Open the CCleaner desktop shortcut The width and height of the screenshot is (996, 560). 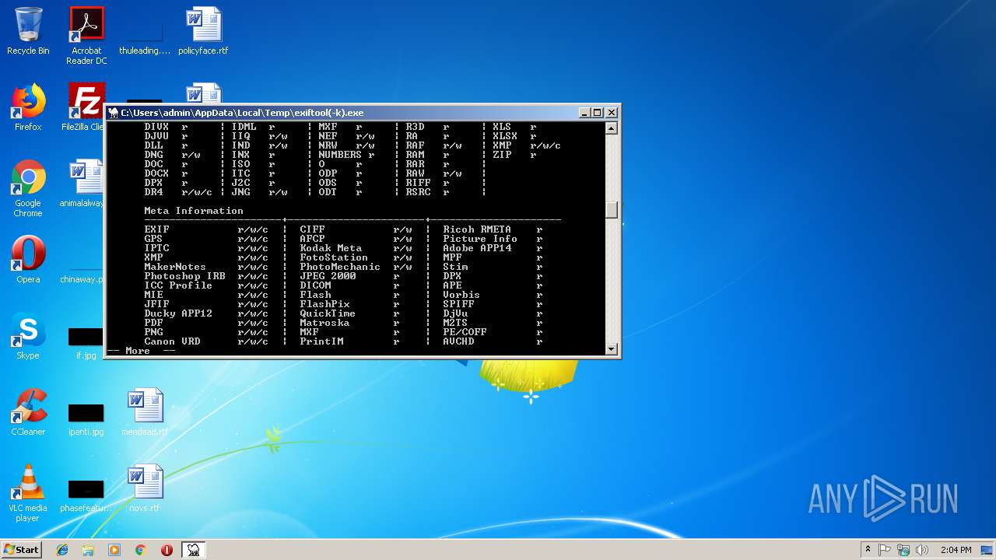28,413
